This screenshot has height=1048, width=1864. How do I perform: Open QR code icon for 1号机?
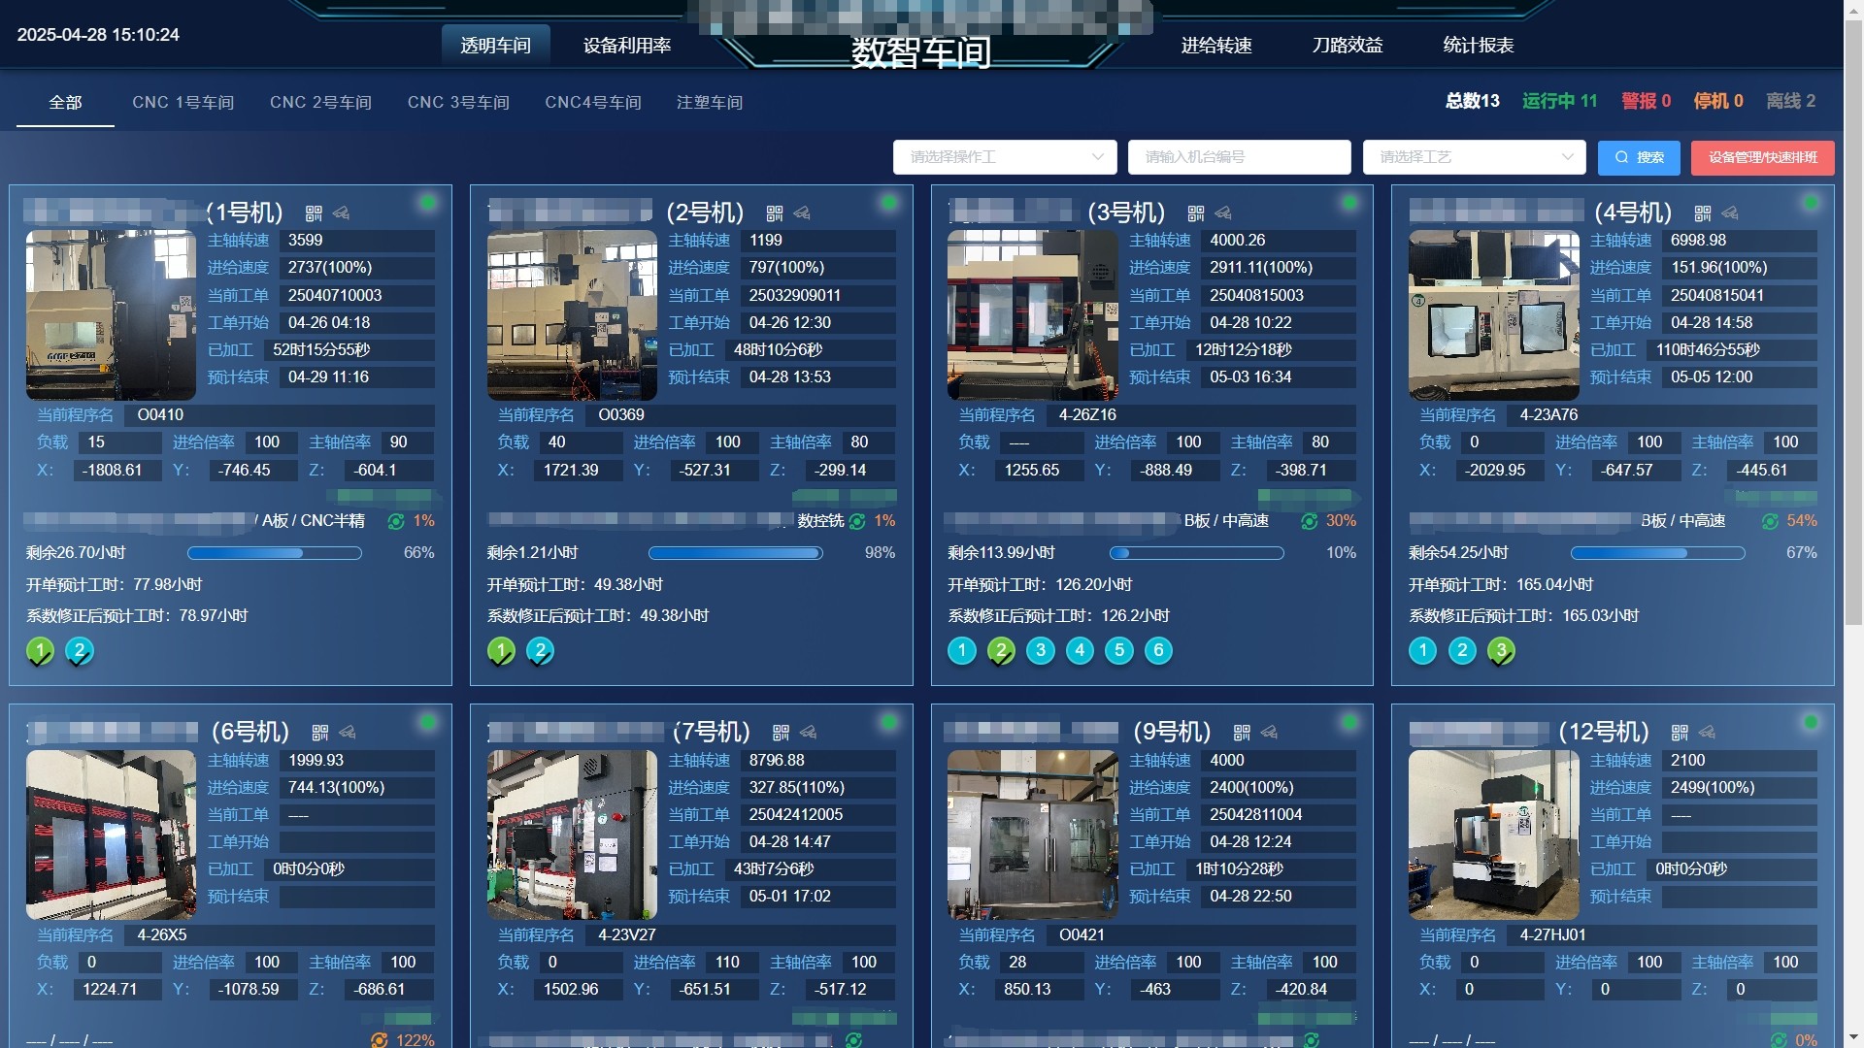pyautogui.click(x=314, y=213)
